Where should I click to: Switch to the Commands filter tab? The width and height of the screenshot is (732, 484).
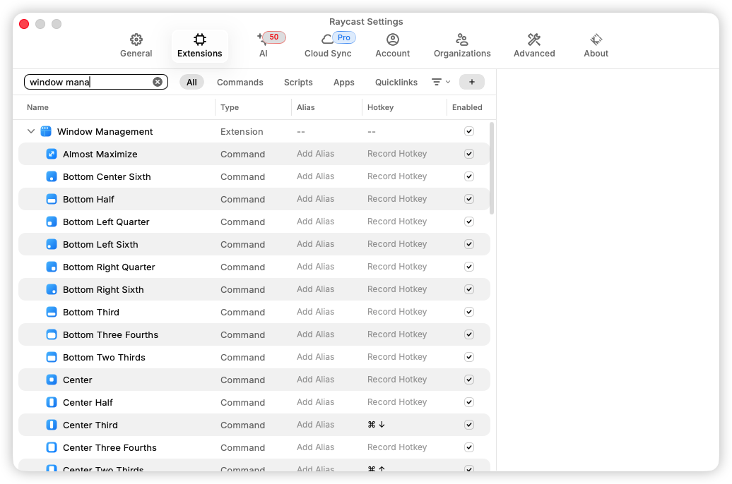[240, 82]
